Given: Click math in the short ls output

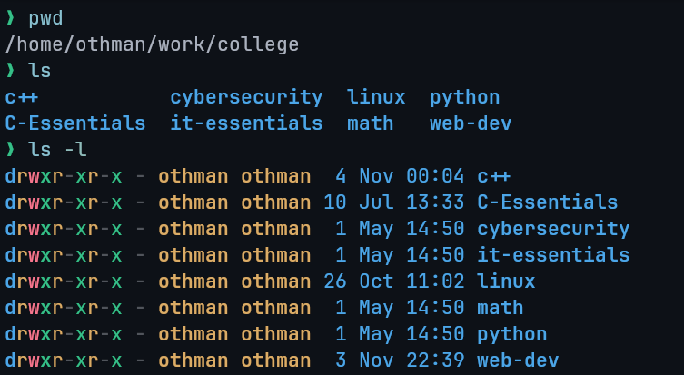Looking at the screenshot, I should (x=370, y=123).
